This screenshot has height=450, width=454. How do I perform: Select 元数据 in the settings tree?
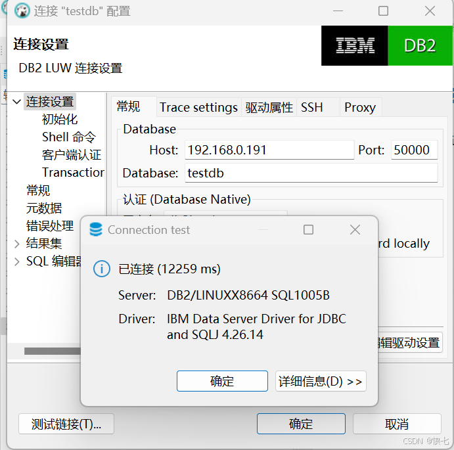(44, 208)
